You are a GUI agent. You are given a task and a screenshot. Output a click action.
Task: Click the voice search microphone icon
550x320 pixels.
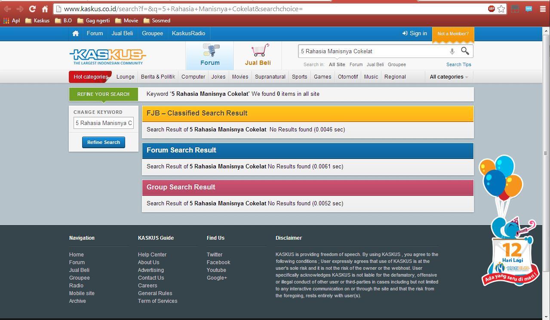(x=452, y=51)
